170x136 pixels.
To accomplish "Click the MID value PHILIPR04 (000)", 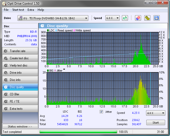I will [x=27, y=36].
